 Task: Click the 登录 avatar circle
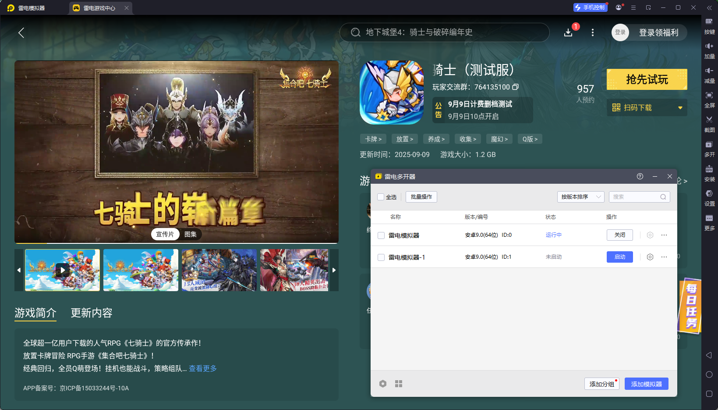click(x=620, y=32)
